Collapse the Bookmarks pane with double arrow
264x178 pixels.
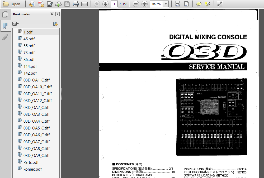(52, 14)
